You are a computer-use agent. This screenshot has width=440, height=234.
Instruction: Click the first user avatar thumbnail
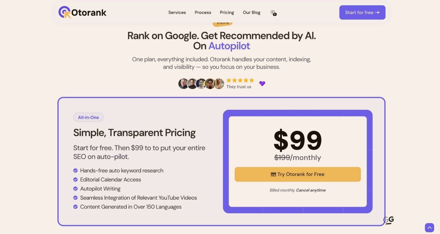point(183,84)
